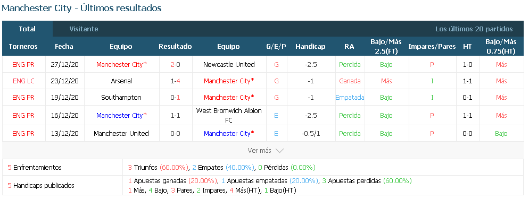529x199 pixels.
Task: Open West Bromwich Albion FC link
Action: point(229,115)
